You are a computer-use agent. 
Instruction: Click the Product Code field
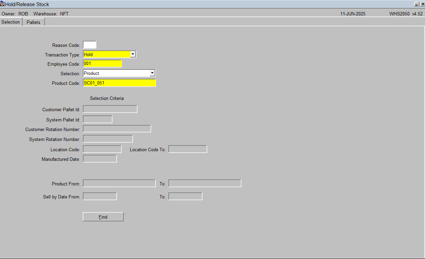(x=119, y=83)
